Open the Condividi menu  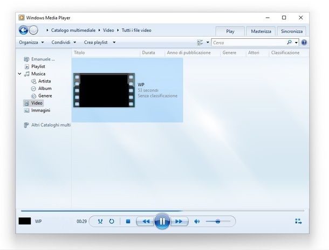click(64, 43)
